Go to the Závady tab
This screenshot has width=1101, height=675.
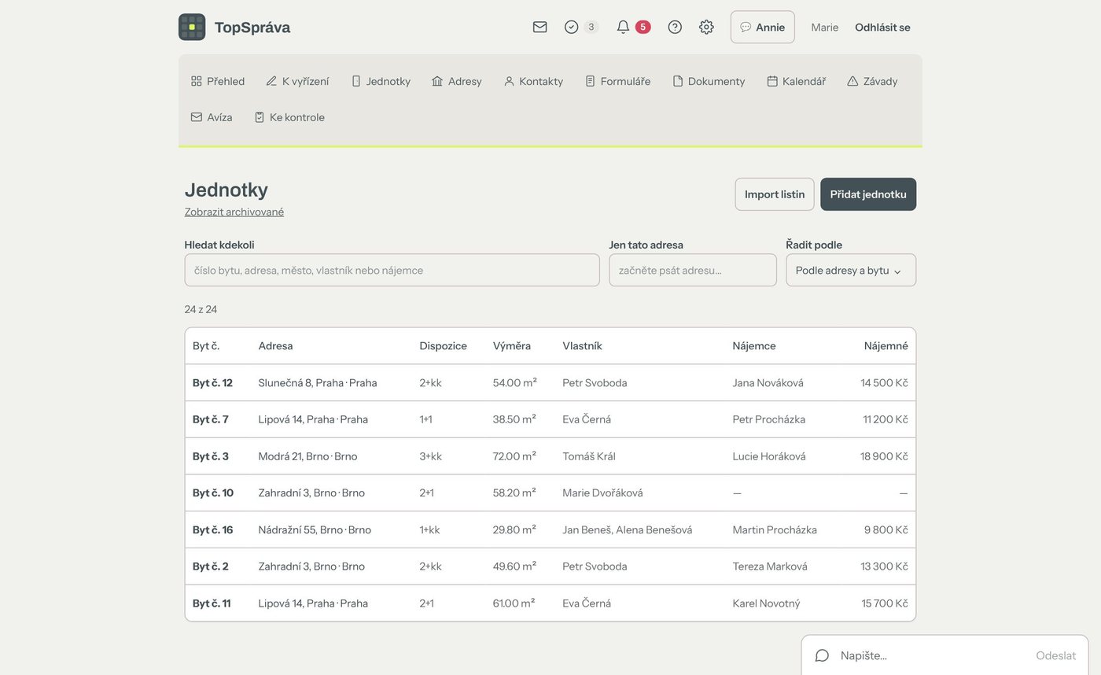872,81
